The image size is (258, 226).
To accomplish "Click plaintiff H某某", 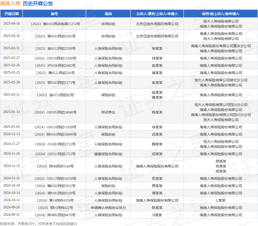I will [x=157, y=215].
